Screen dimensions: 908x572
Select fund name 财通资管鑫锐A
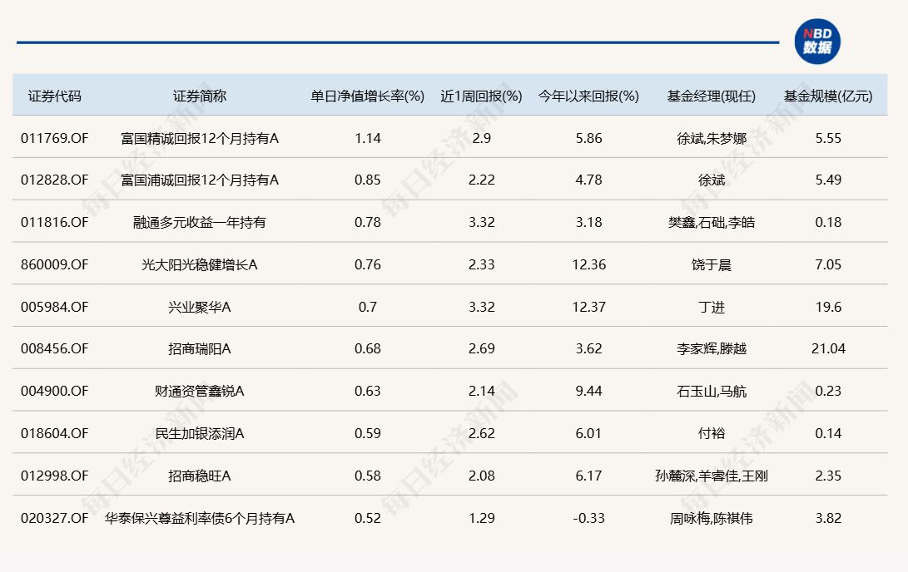pos(200,392)
